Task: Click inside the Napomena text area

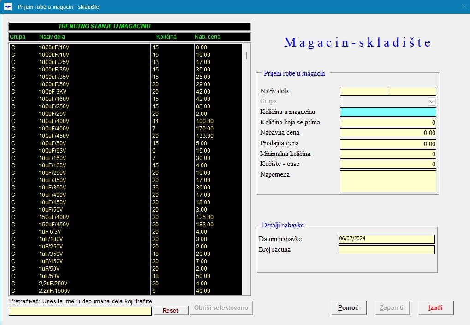Action: (x=387, y=181)
